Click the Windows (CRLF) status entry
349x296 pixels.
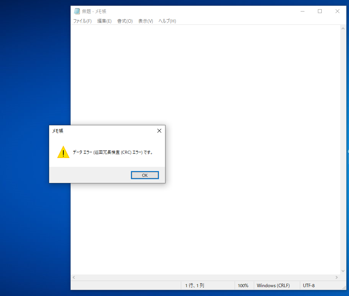pyautogui.click(x=273, y=286)
